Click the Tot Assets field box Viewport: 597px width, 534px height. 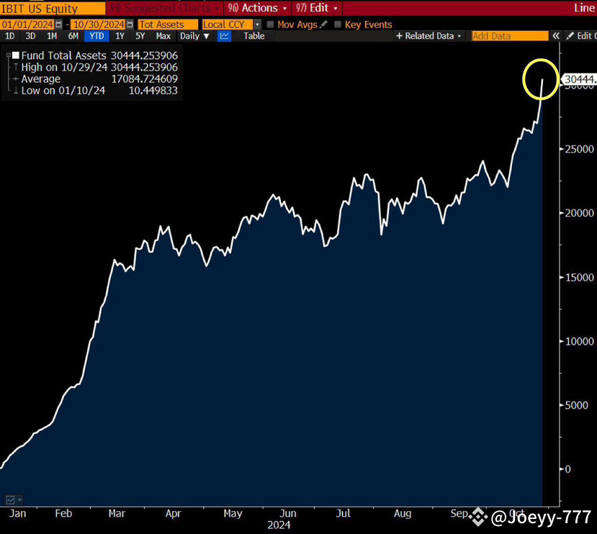pyautogui.click(x=168, y=24)
